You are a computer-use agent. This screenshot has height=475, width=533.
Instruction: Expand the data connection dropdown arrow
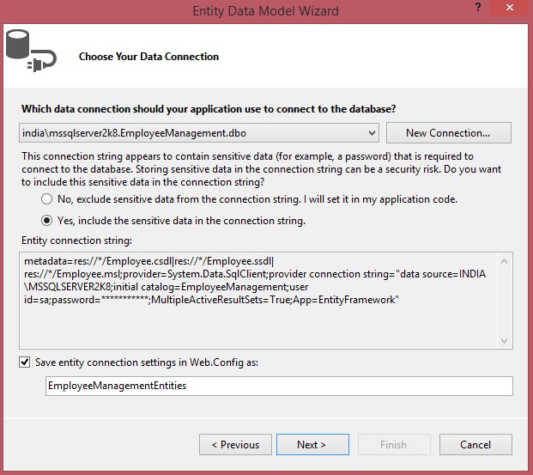coord(372,133)
